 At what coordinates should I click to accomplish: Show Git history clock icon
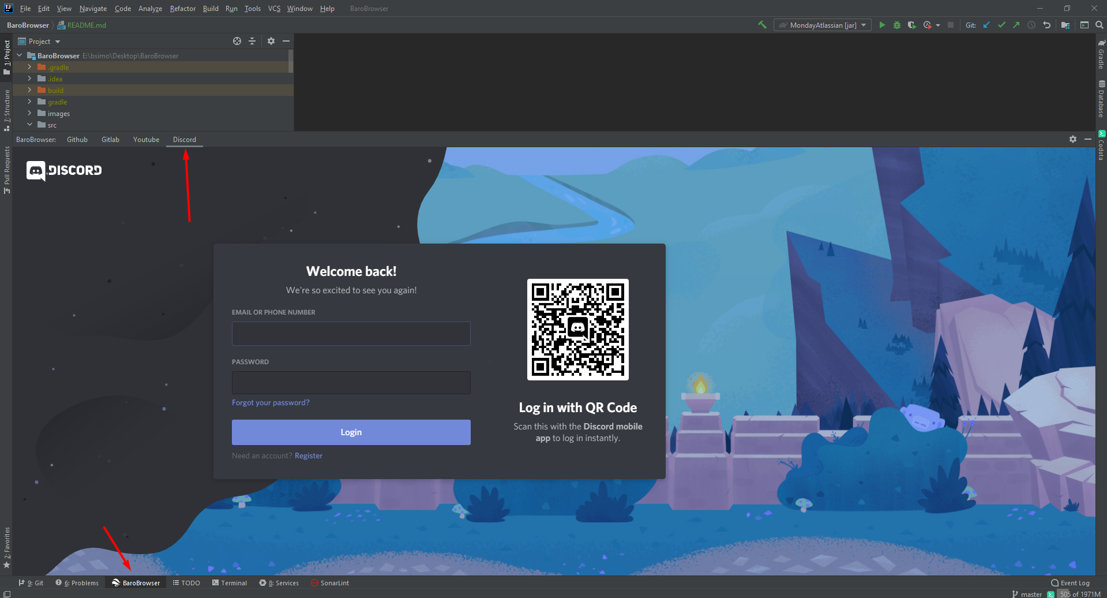coord(1031,25)
